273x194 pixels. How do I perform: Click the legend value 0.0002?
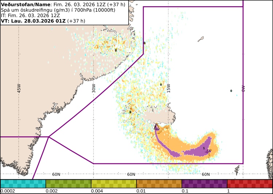8,191
